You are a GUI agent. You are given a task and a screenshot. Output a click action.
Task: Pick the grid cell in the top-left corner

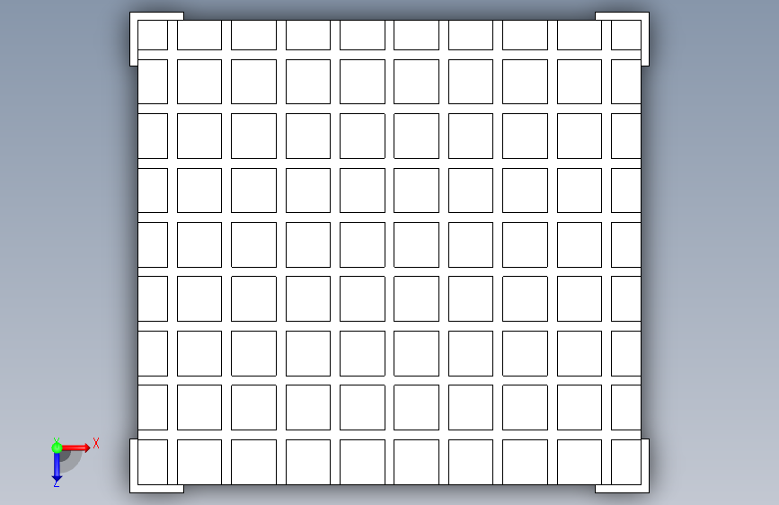coord(153,35)
